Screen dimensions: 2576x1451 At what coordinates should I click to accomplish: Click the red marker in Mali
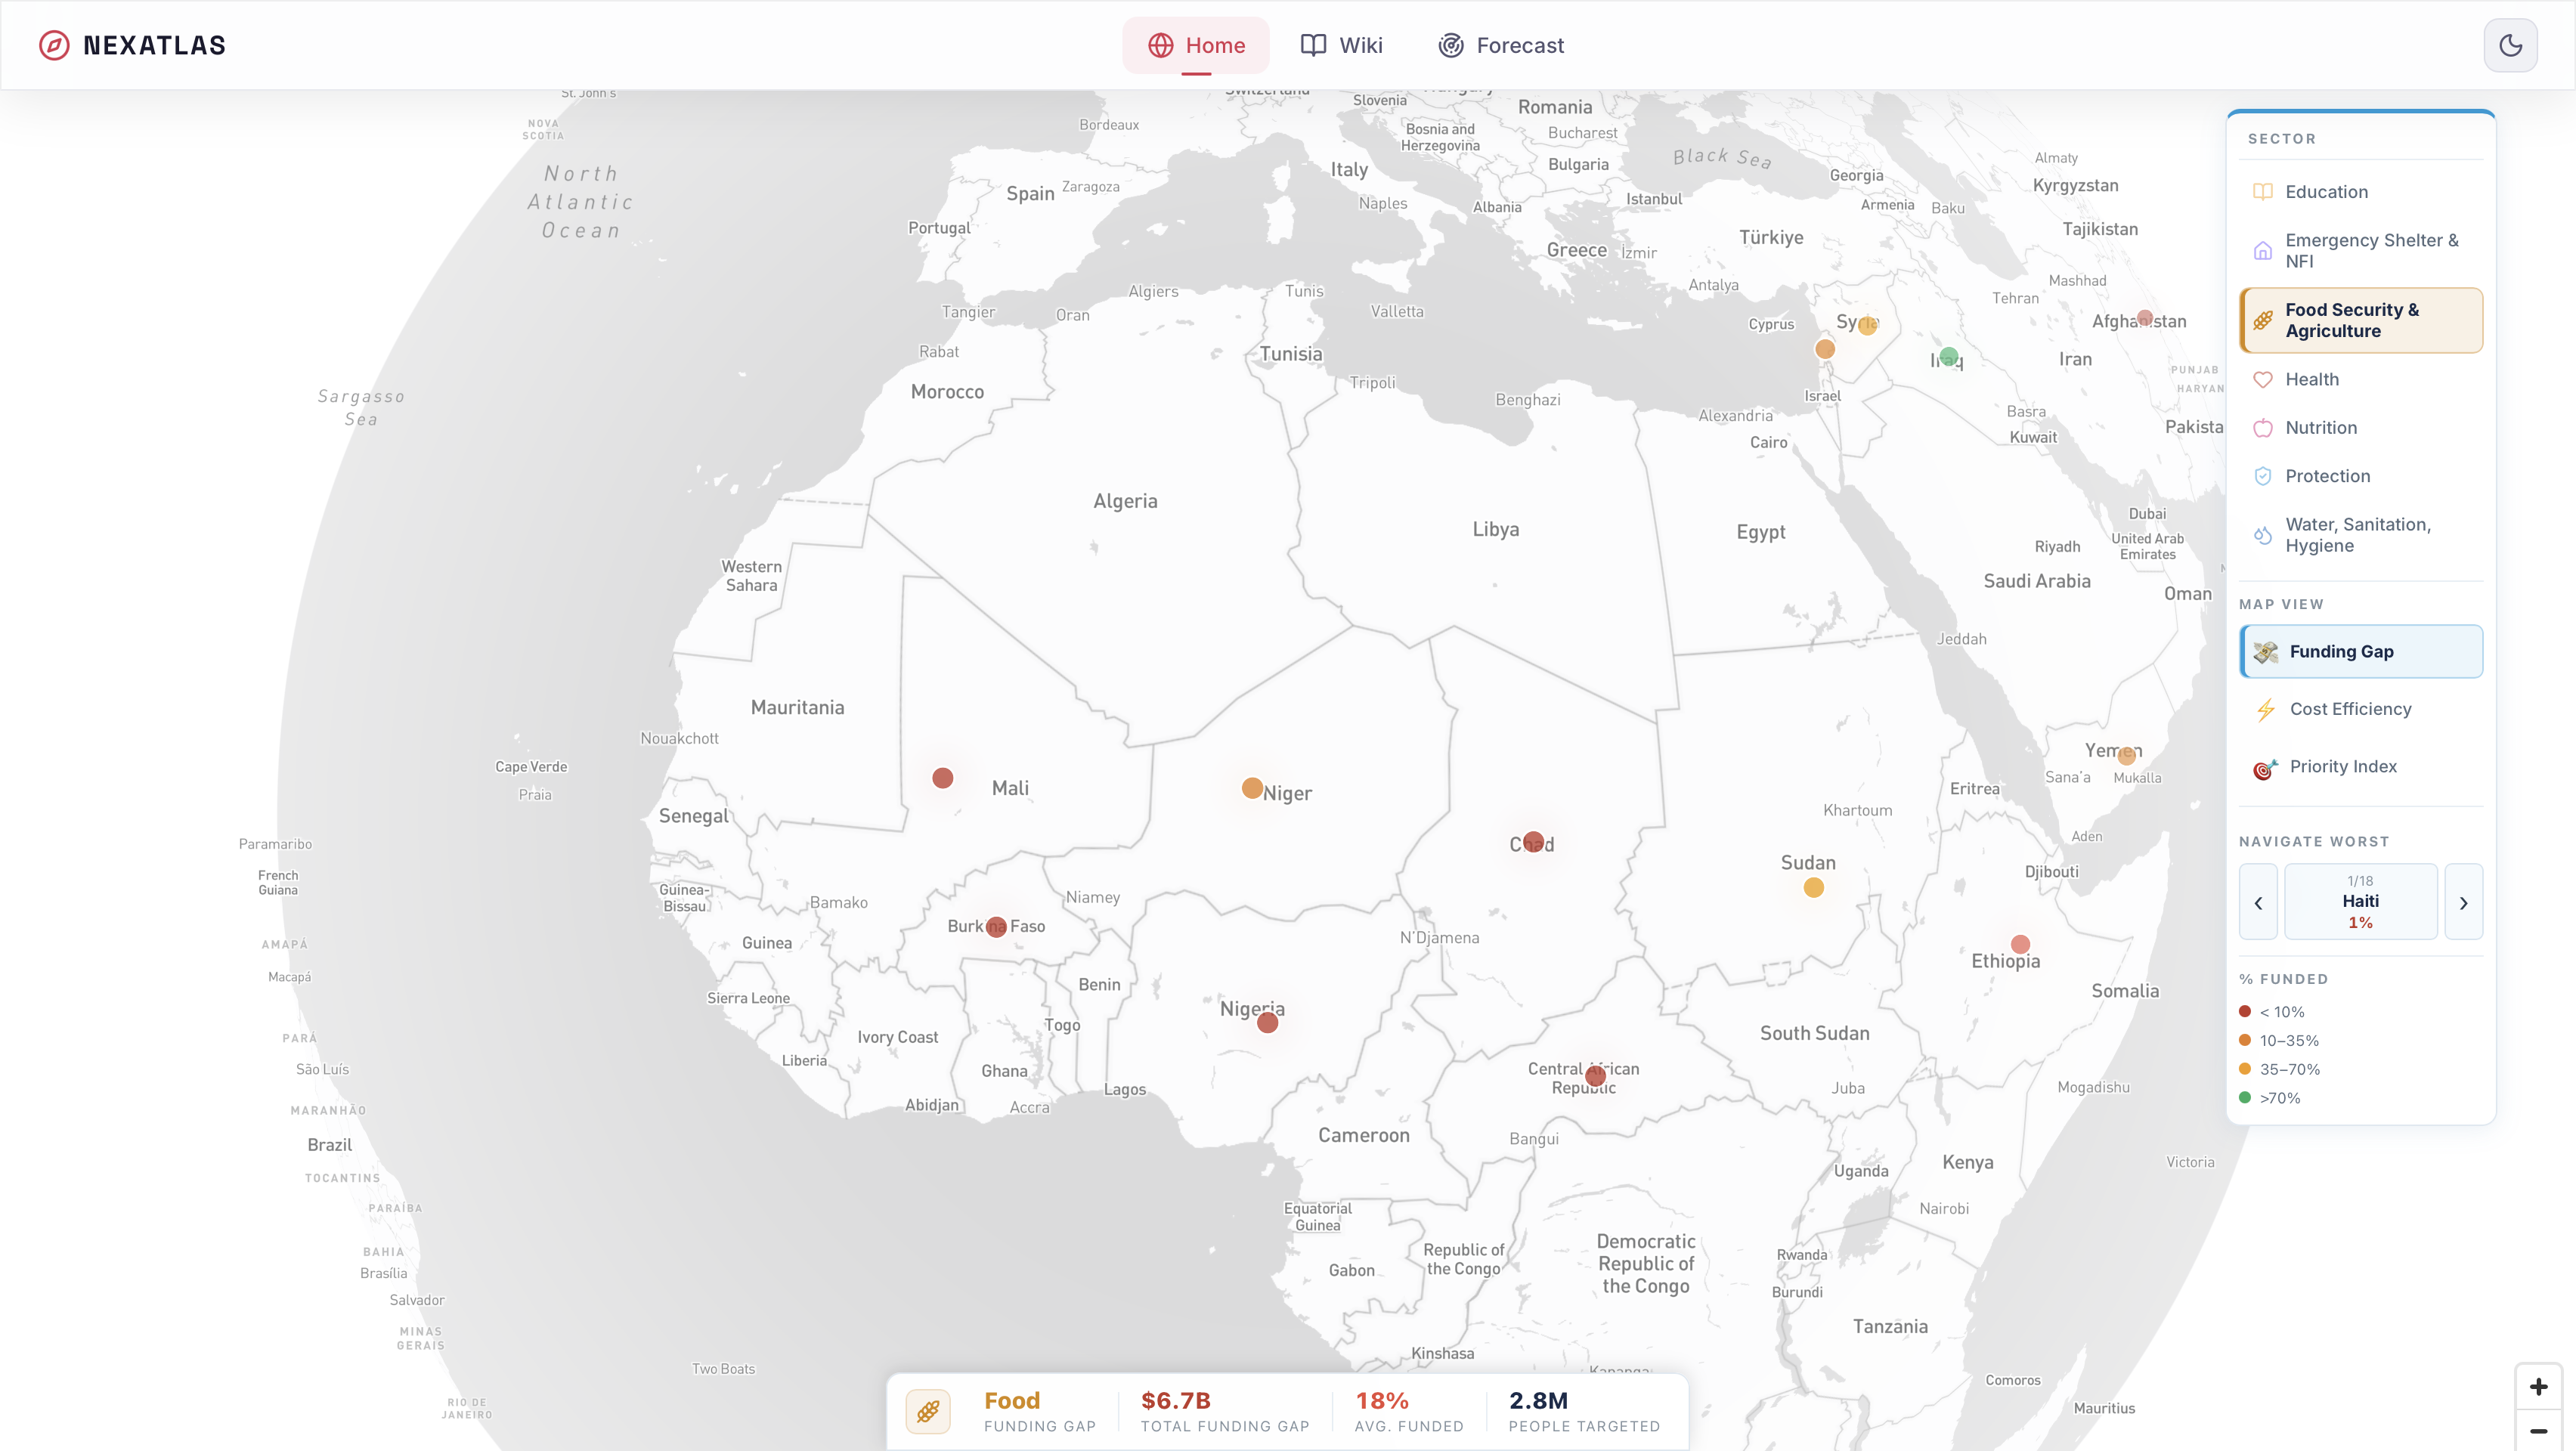[x=942, y=778]
